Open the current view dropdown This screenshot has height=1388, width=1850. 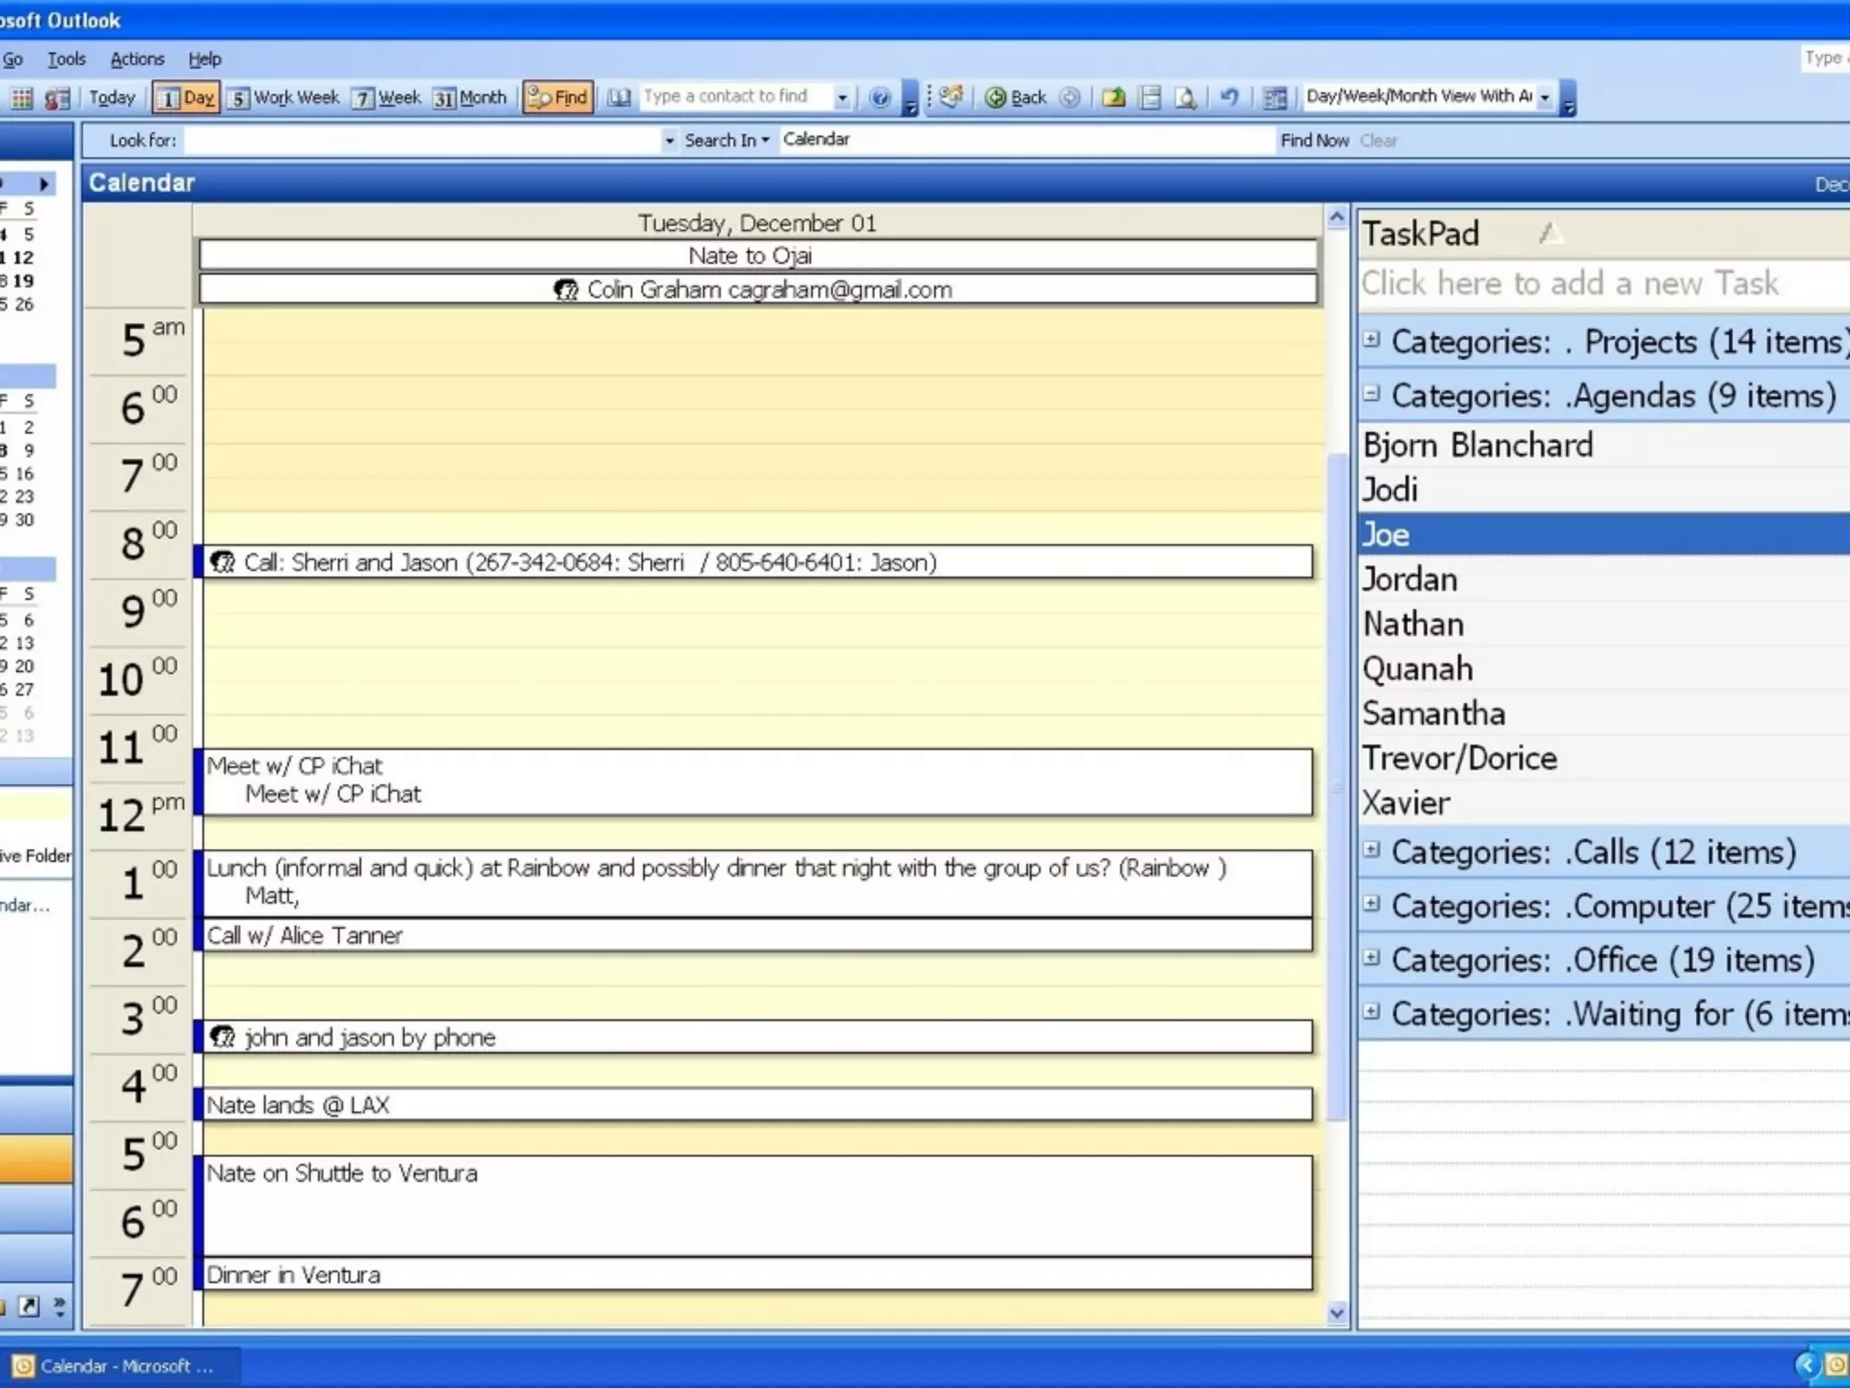[x=1545, y=98]
